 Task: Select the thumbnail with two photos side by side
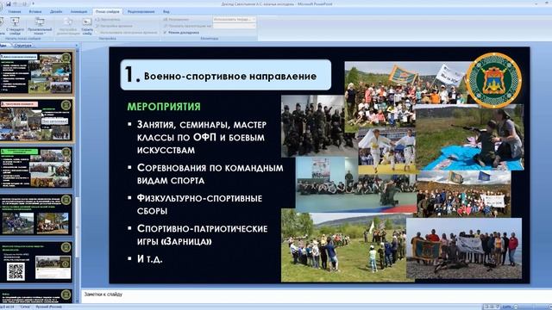point(36,214)
